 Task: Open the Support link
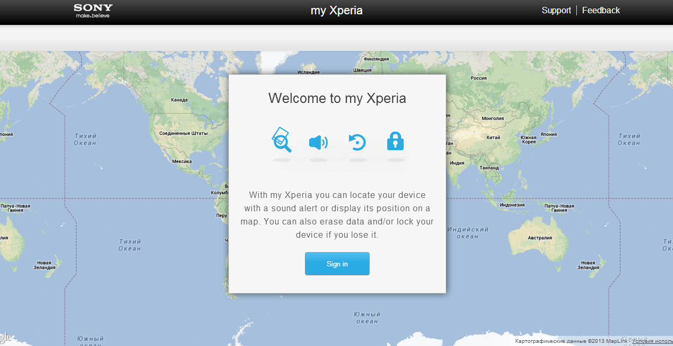point(556,10)
